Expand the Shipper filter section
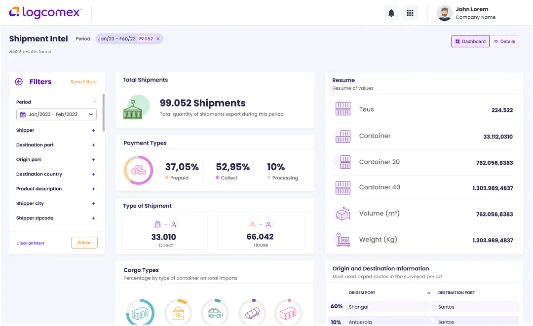 point(93,130)
